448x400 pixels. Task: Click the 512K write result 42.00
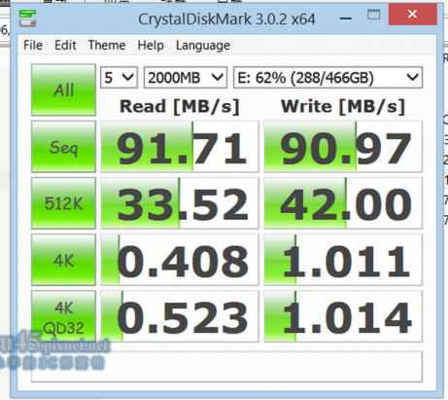point(343,203)
